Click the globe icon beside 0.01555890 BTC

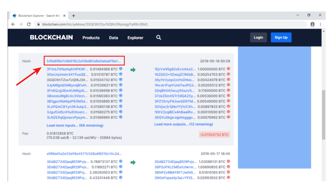[x=121, y=101]
